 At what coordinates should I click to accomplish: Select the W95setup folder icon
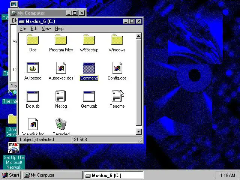click(x=89, y=40)
